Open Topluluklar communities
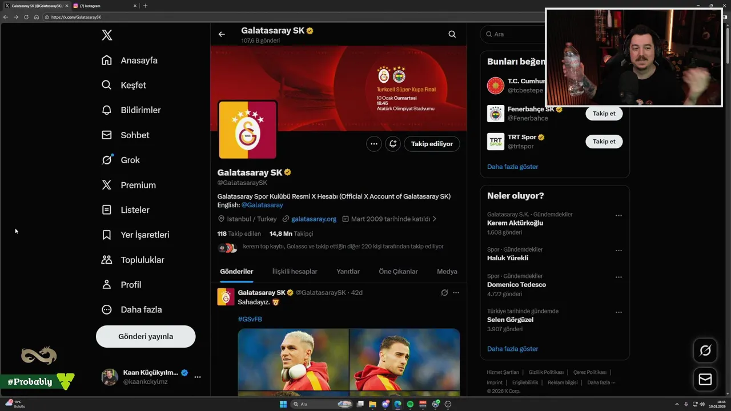This screenshot has width=731, height=411. pyautogui.click(x=132, y=260)
